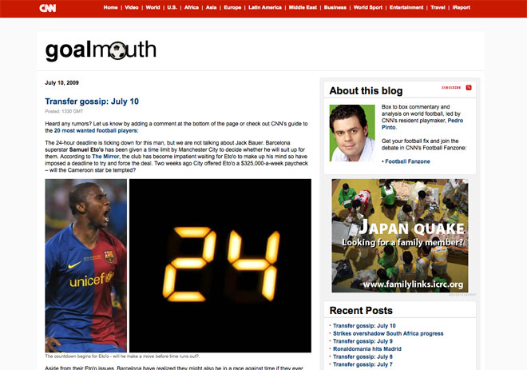Image resolution: width=527 pixels, height=370 pixels.
Task: Click the bold 'Samuel Eto'o' name text
Action: pyautogui.click(x=87, y=149)
